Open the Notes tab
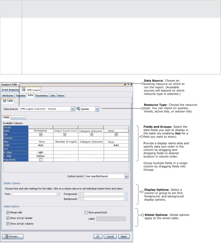221x243 pixels. [61, 95]
